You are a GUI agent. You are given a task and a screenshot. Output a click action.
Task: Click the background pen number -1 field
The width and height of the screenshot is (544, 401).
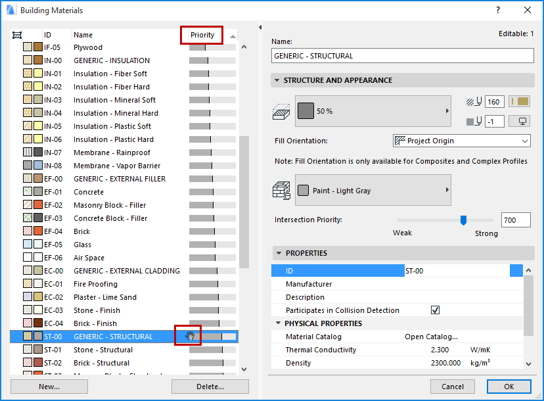[494, 122]
